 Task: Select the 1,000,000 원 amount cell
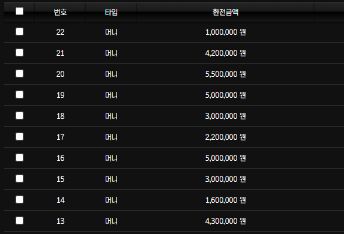[x=225, y=32]
